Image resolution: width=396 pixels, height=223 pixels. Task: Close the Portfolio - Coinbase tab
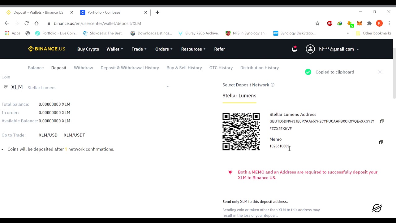pos(146,12)
